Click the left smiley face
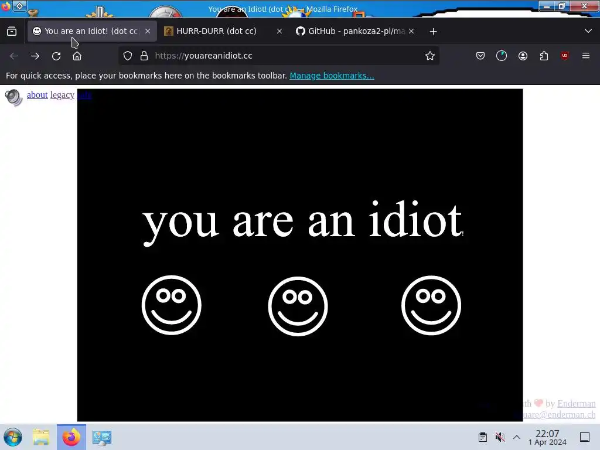Viewport: 600px width, 450px height. click(172, 305)
